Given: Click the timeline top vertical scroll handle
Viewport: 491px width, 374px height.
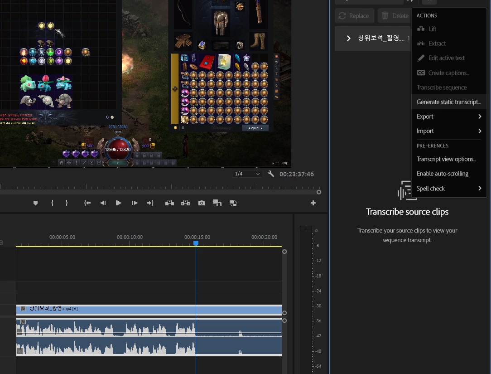Looking at the screenshot, I should [x=284, y=252].
